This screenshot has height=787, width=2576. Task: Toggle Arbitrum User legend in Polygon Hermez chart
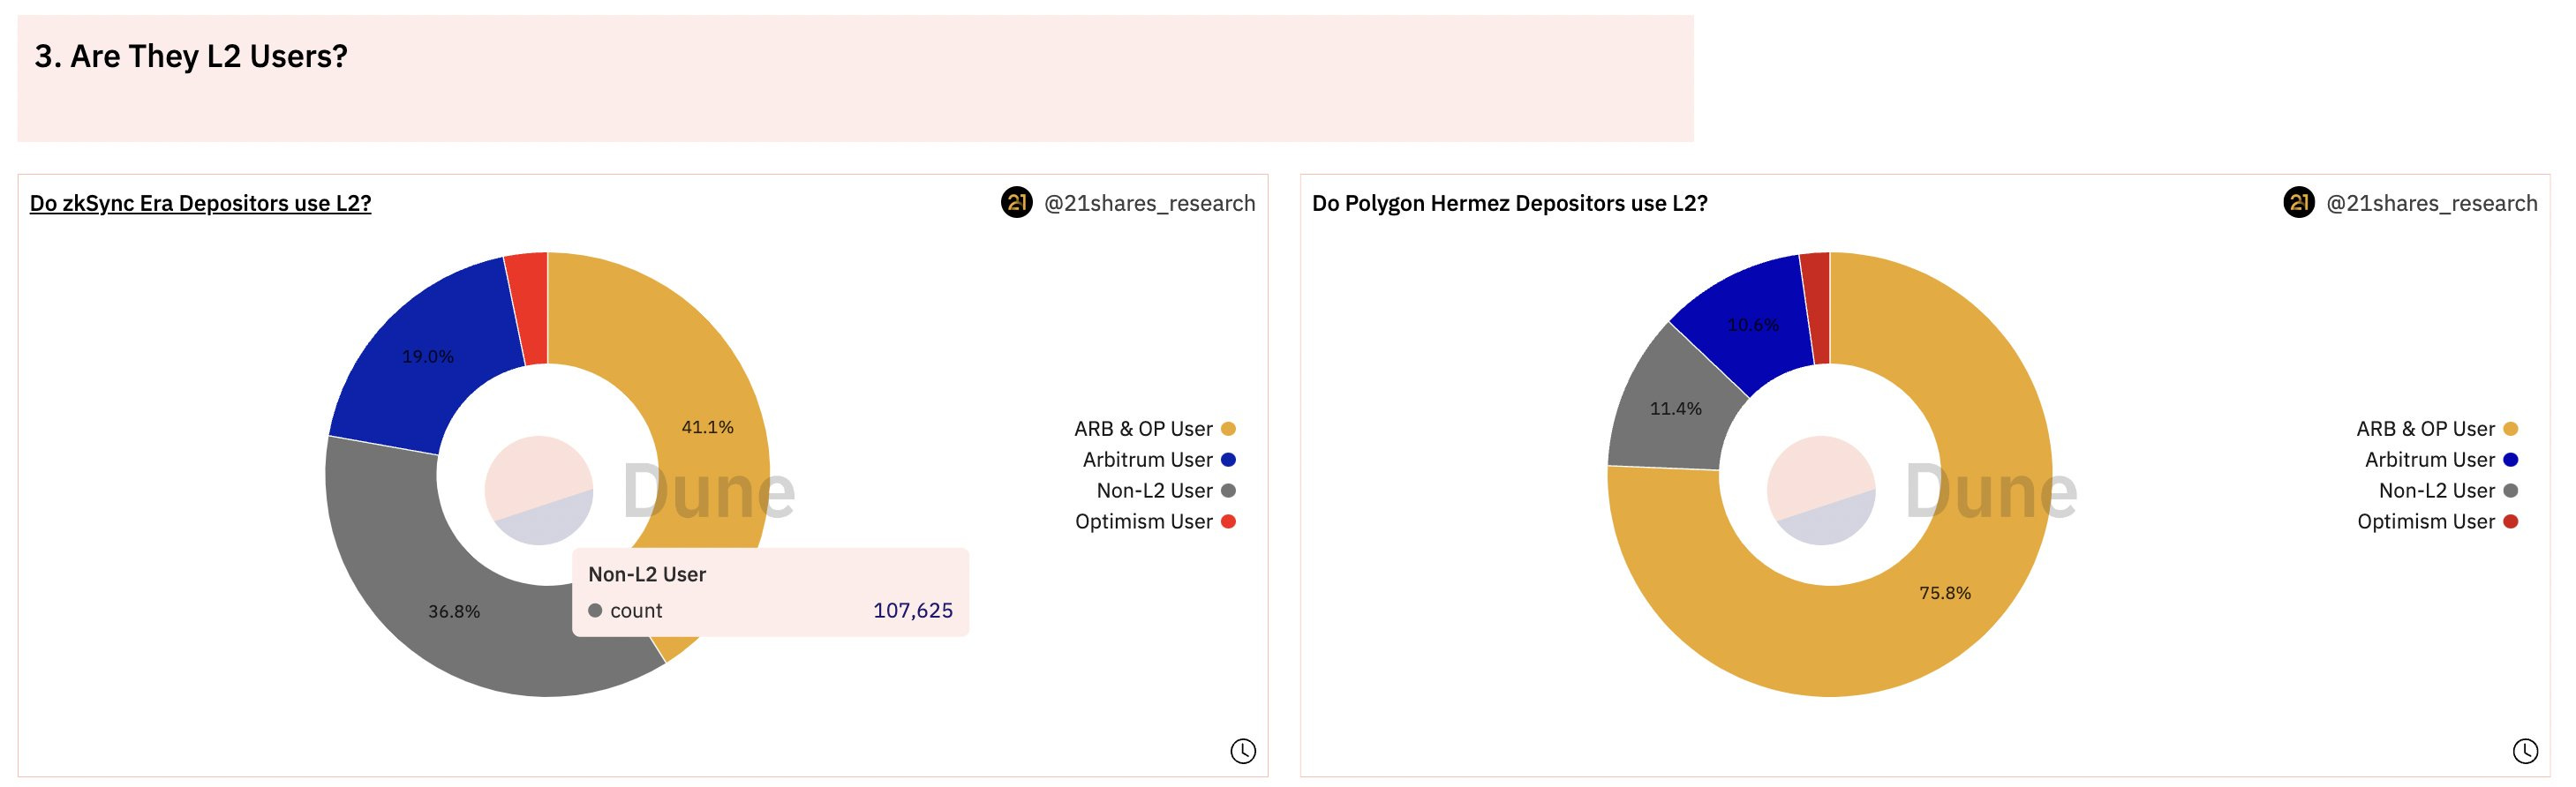tap(2441, 460)
